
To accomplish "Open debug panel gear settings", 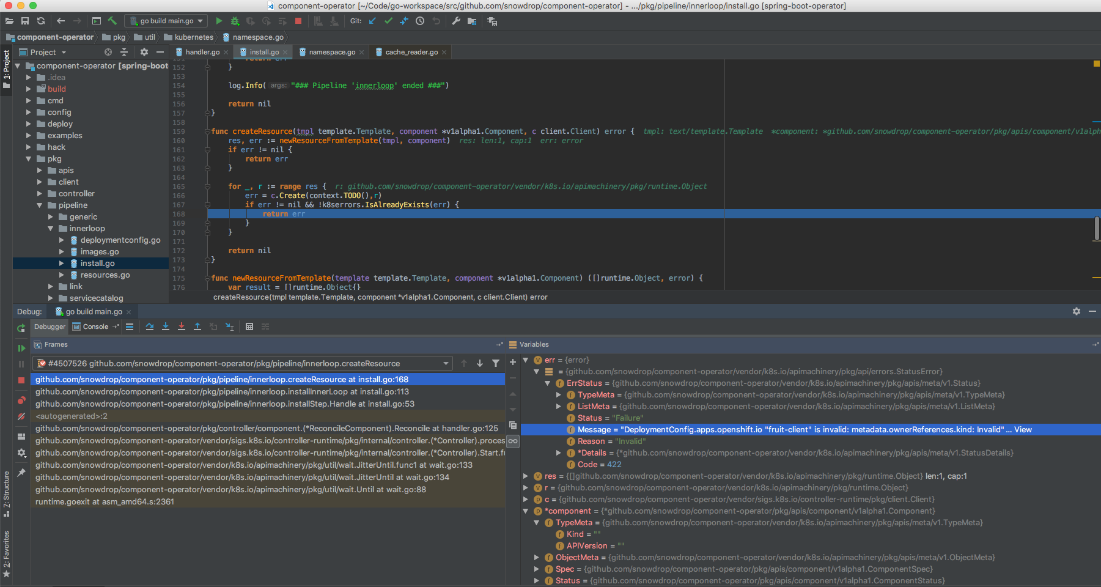I will [x=1077, y=311].
